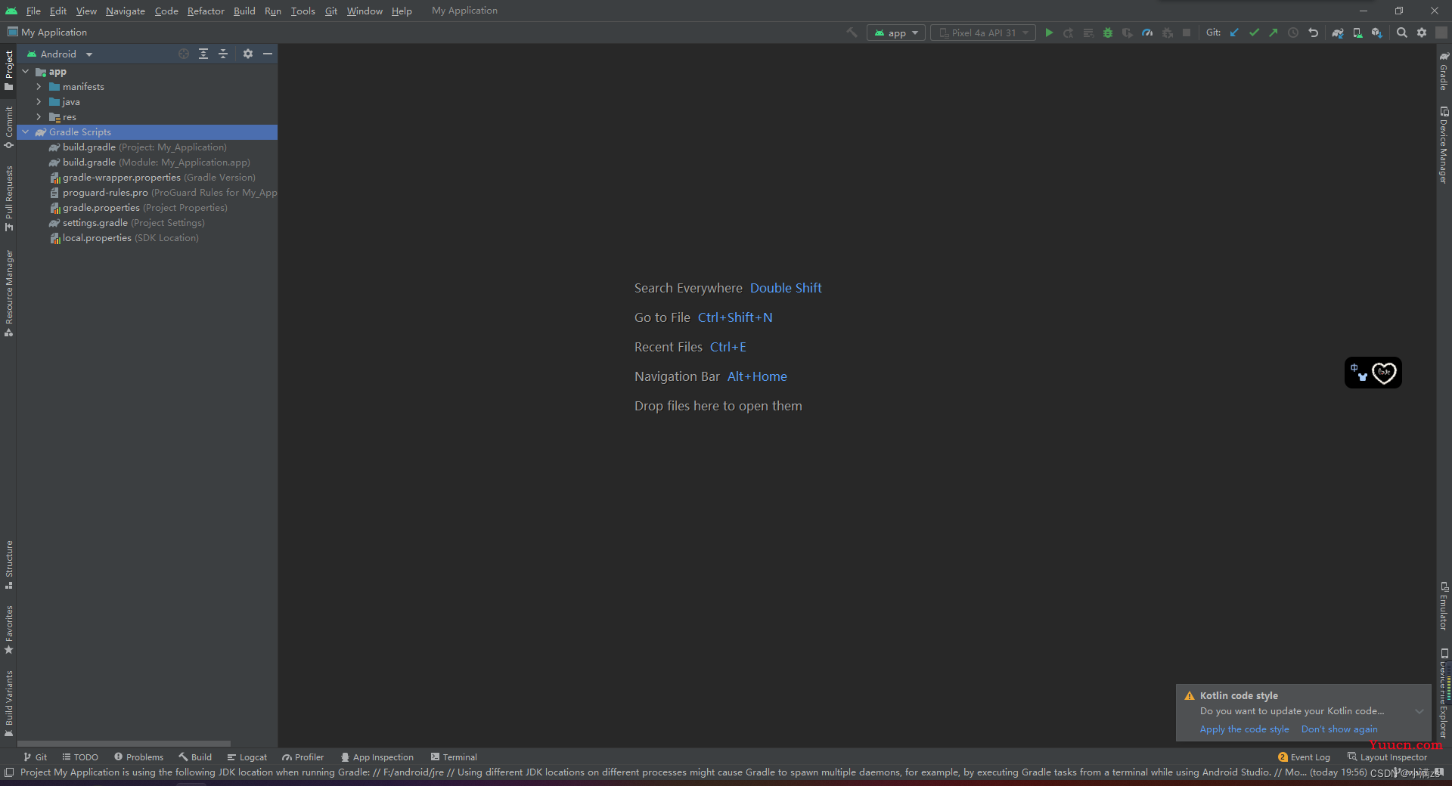Open the app run configuration dropdown
1452x786 pixels.
point(896,32)
